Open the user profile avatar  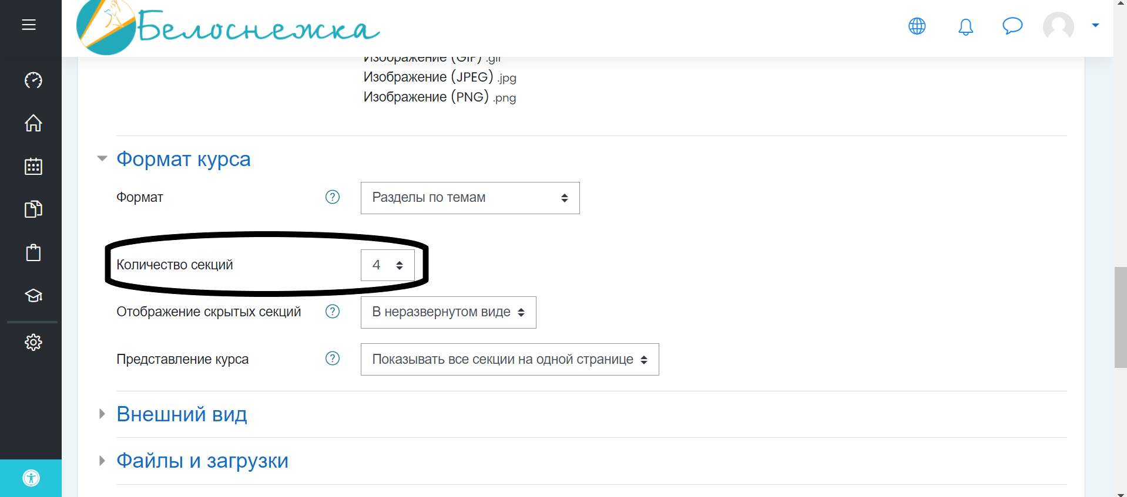pos(1058,26)
